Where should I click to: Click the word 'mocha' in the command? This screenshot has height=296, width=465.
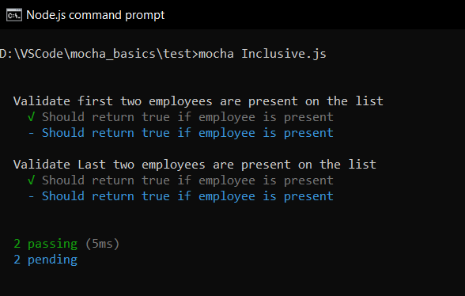[216, 54]
